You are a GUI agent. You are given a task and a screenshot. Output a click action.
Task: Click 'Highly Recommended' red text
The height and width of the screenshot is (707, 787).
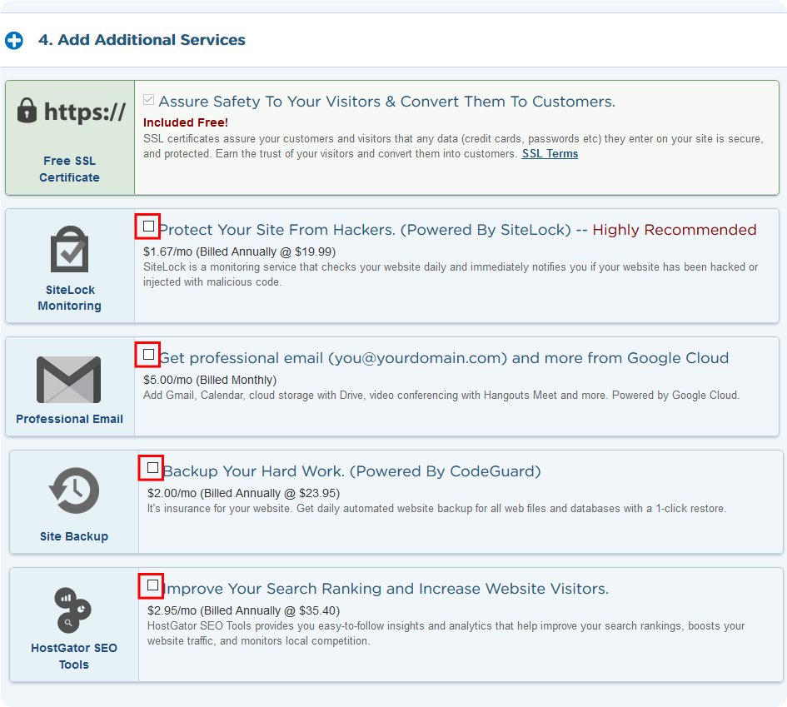click(x=674, y=230)
